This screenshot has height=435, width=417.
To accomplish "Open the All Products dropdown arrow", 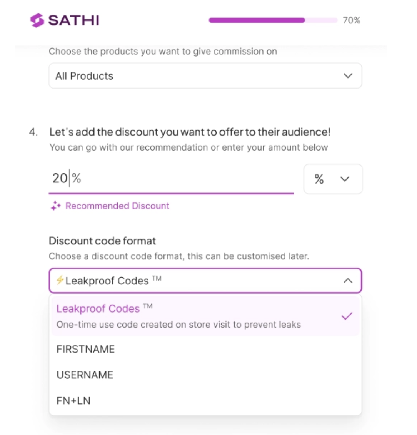I will click(x=348, y=76).
